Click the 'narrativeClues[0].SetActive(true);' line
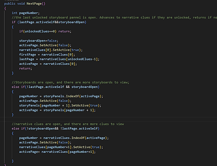217x166 pixels. (51, 50)
